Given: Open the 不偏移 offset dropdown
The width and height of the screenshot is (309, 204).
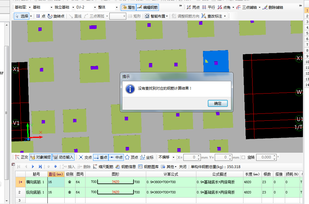Looking at the screenshot, I should pos(166,157).
